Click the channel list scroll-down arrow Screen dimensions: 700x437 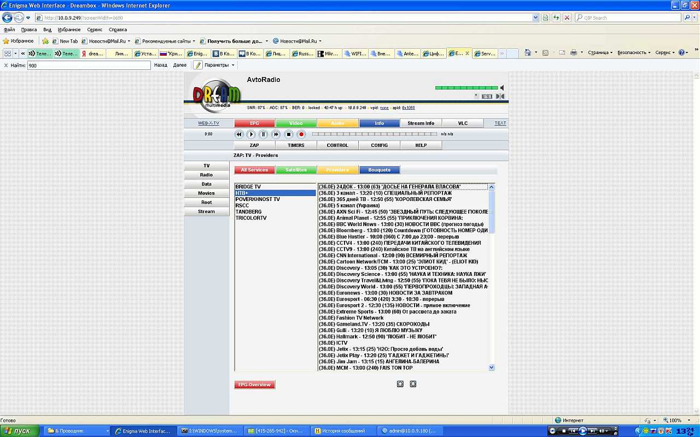tap(491, 368)
